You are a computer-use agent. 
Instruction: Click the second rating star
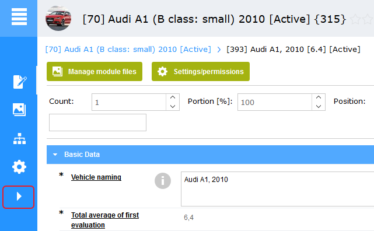[368, 19]
